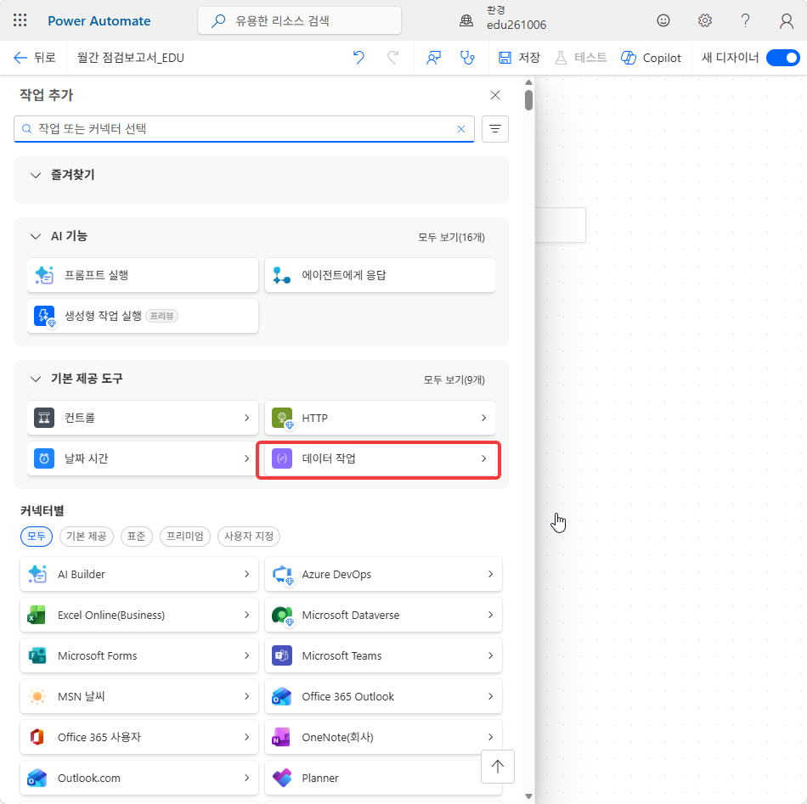This screenshot has width=807, height=804.
Task: Click the scrollbar down arrow
Action: 528,796
